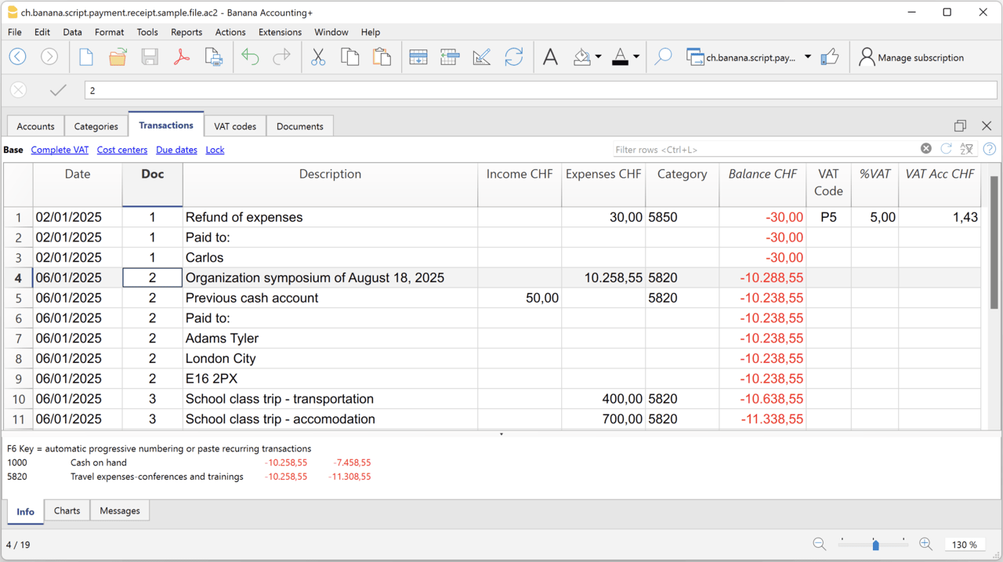Zoom out using the minus magnifier icon
Viewport: 1003px width, 562px height.
(x=820, y=544)
